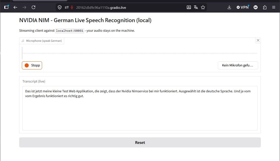This screenshot has height=161, width=280.
Task: Install page as app icon
Action: click(189, 7)
